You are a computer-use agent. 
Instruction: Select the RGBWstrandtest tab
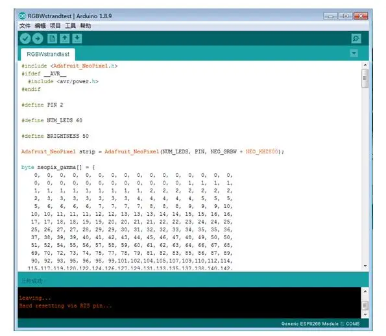[x=48, y=55]
